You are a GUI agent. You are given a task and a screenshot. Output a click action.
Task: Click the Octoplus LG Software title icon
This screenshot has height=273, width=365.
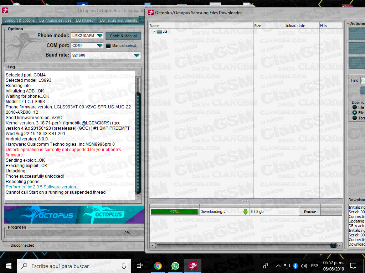tap(5, 11)
